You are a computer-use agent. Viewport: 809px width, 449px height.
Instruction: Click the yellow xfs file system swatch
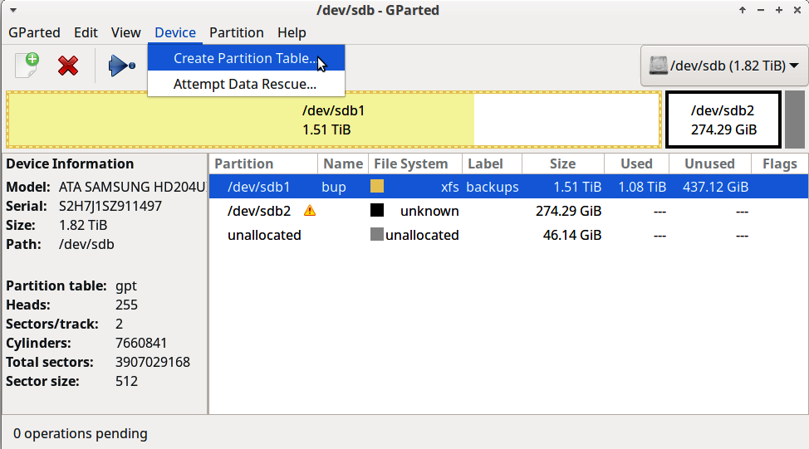coord(377,186)
